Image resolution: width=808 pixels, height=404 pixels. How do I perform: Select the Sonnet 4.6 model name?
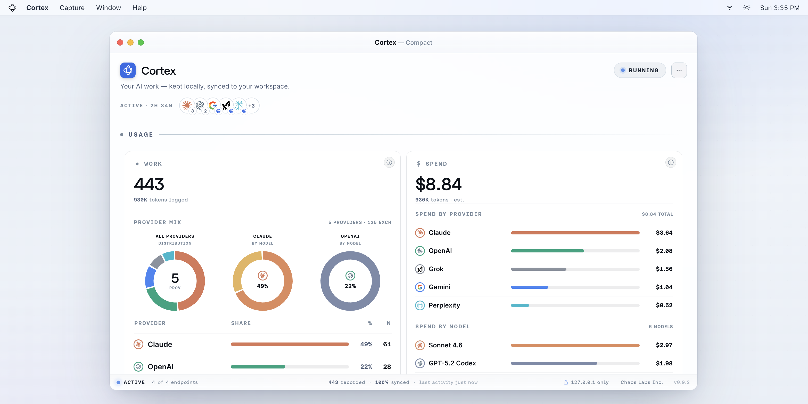446,345
